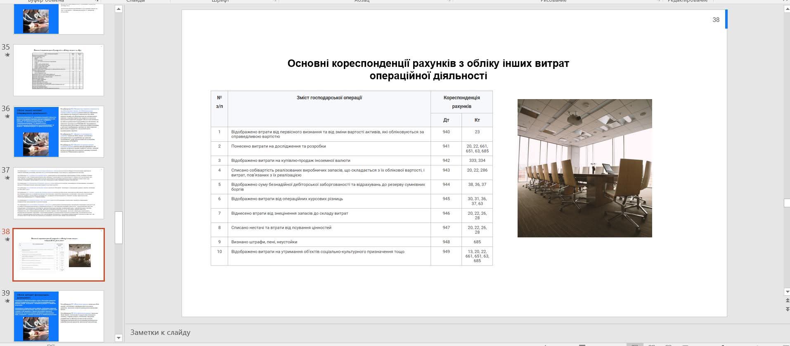
Task: Select the text-only slide 37 thumbnail
Action: pyautogui.click(x=59, y=193)
